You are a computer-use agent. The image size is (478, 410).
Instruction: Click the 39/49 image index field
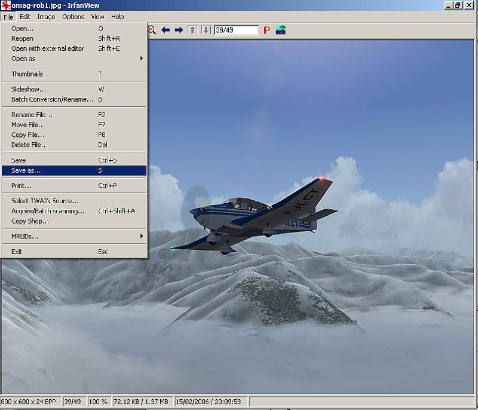pos(235,30)
